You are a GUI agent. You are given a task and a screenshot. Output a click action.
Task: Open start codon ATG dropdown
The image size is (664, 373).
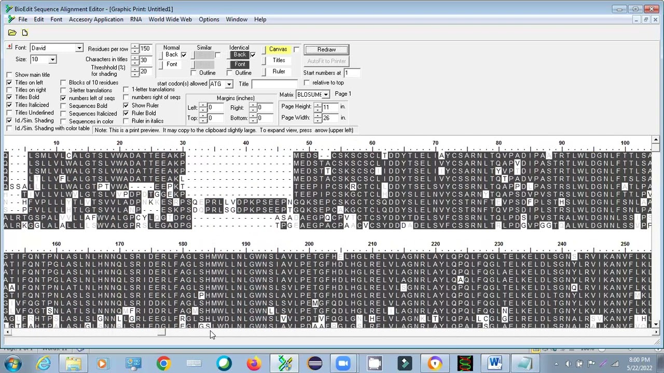pos(229,84)
